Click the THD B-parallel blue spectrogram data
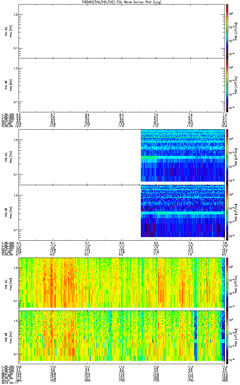 (182, 211)
